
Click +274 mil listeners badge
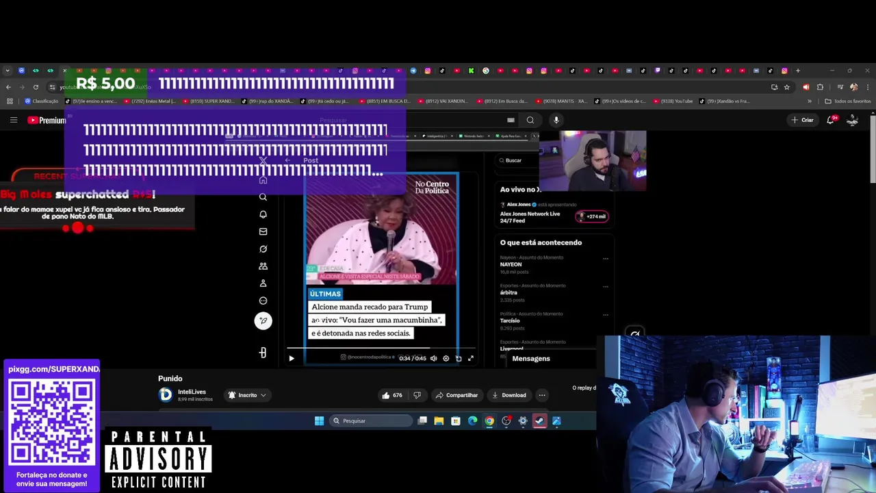[x=592, y=216]
